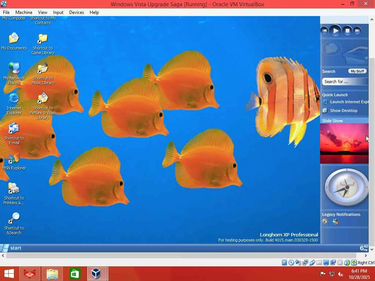
Task: Open the Input menu
Action: point(58,12)
